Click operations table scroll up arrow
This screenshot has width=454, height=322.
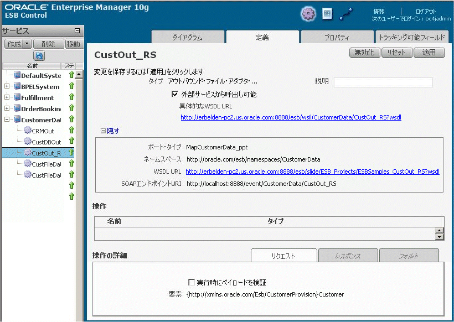[440, 231]
